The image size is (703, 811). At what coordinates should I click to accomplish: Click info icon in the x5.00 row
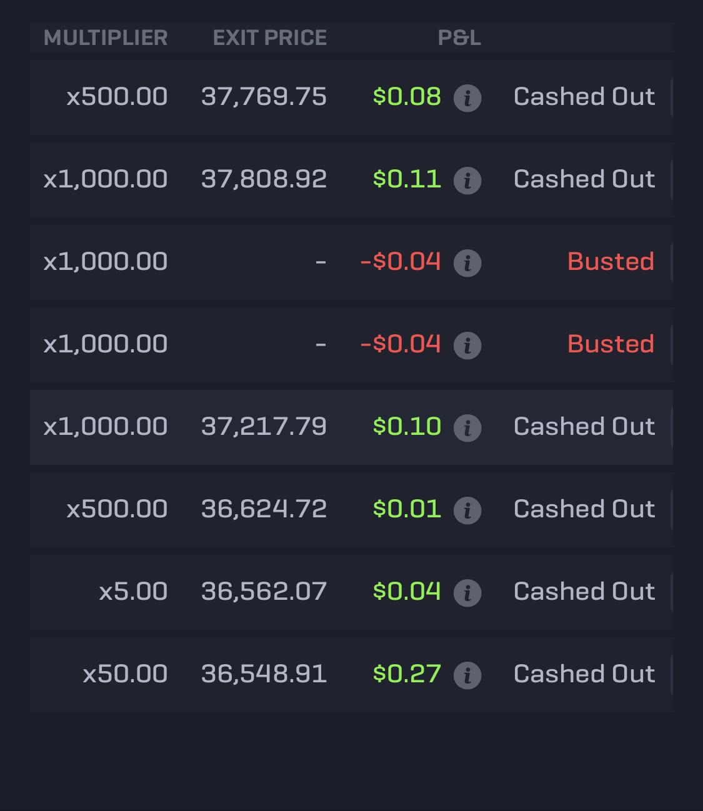(467, 593)
